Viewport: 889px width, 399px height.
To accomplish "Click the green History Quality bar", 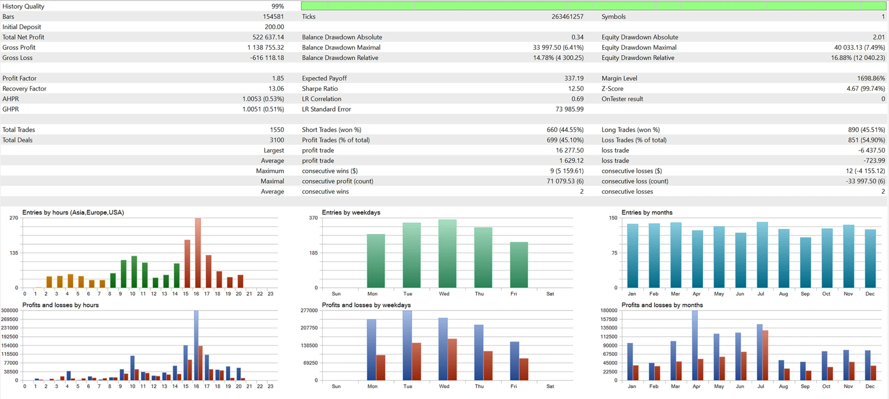I will coord(593,6).
